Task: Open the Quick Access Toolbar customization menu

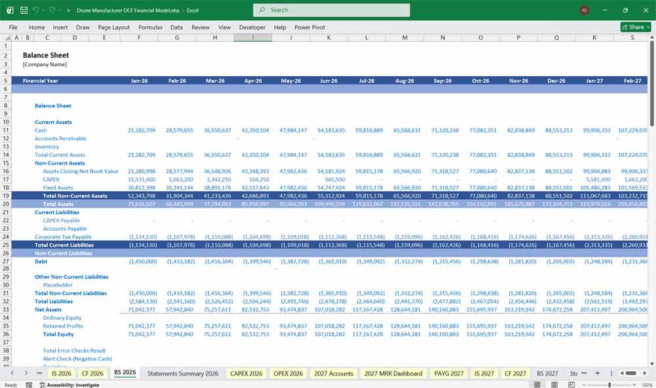Action: coord(68,10)
